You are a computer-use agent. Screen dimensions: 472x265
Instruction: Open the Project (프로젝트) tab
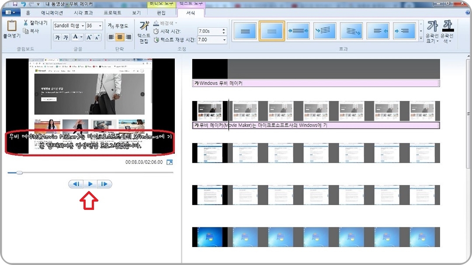tap(113, 13)
